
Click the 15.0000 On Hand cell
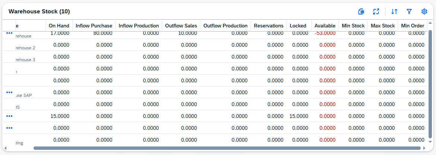60,116
